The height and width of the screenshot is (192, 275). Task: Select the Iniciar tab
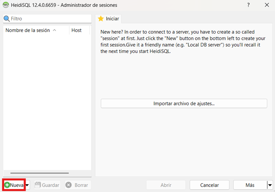[x=109, y=19]
